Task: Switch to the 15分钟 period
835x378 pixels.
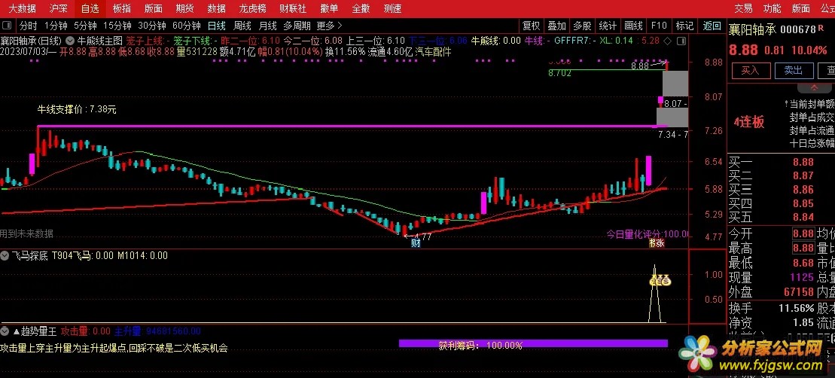Action: tap(117, 26)
